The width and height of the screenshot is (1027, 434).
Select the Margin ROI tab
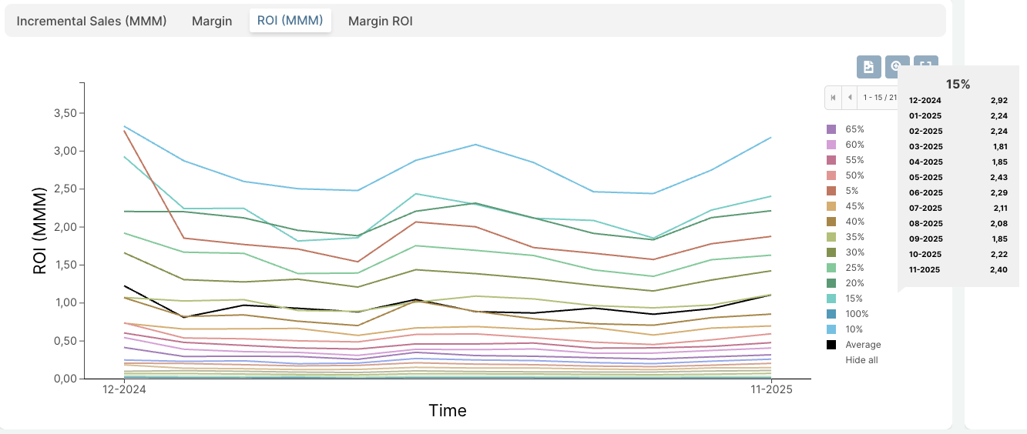tap(381, 21)
